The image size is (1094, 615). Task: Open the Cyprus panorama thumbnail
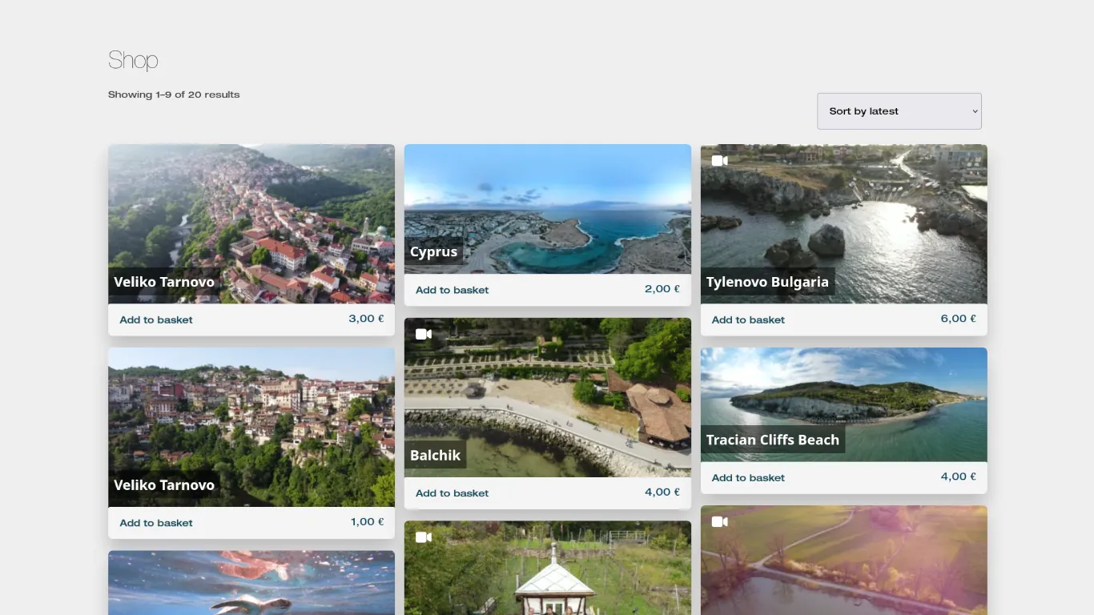tap(547, 200)
